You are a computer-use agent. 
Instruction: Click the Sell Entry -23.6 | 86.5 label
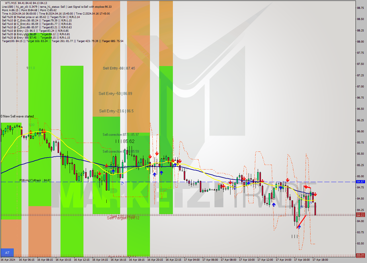pyautogui.click(x=116, y=111)
